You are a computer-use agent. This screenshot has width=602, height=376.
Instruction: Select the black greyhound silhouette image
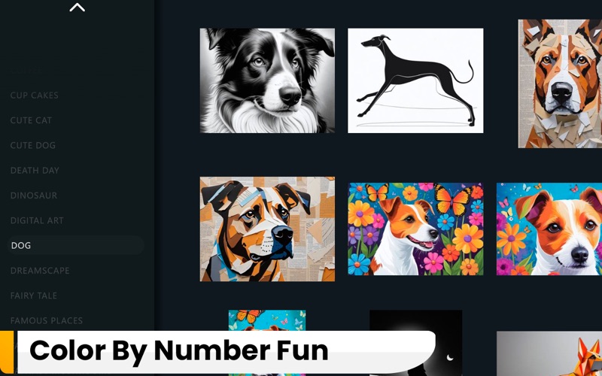415,80
